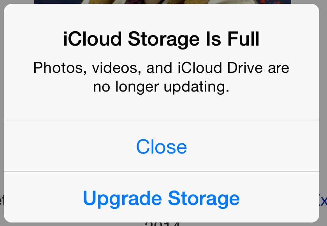Click the "no longer updating." line
Image resolution: width=327 pixels, height=226 pixels.
point(161,87)
